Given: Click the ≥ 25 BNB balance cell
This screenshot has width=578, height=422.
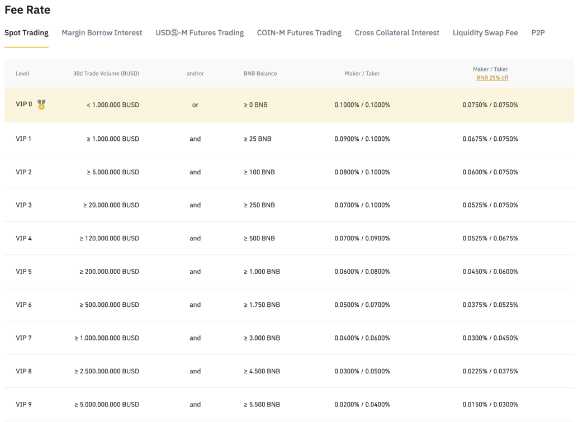Looking at the screenshot, I should (x=257, y=139).
